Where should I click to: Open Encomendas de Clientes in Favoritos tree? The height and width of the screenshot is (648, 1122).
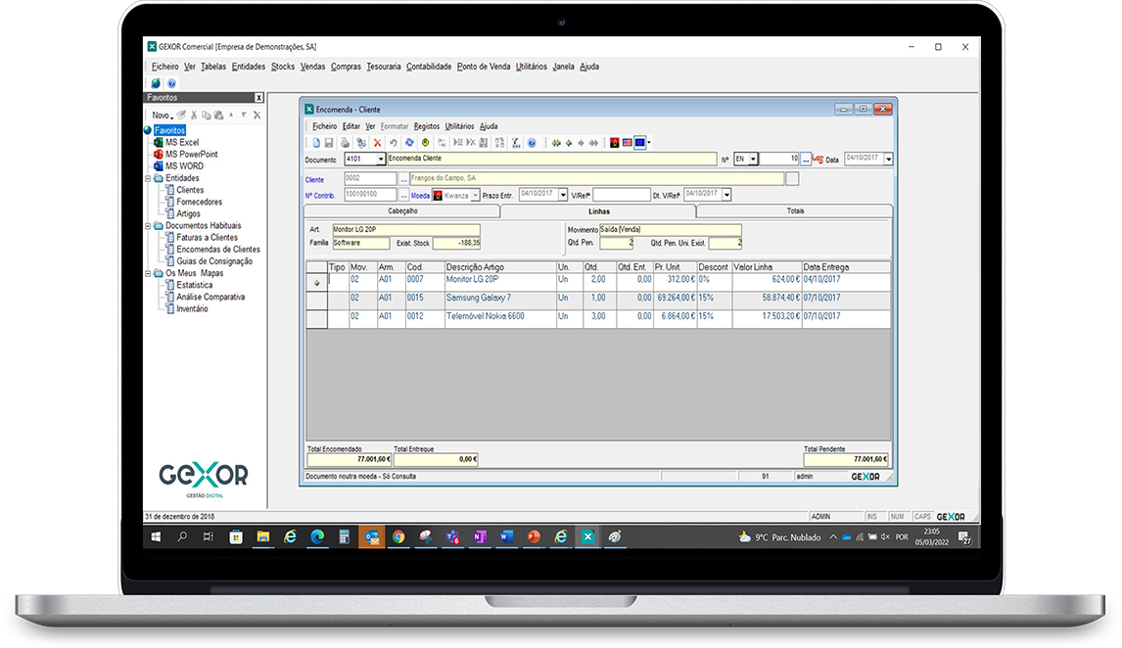pyautogui.click(x=217, y=250)
